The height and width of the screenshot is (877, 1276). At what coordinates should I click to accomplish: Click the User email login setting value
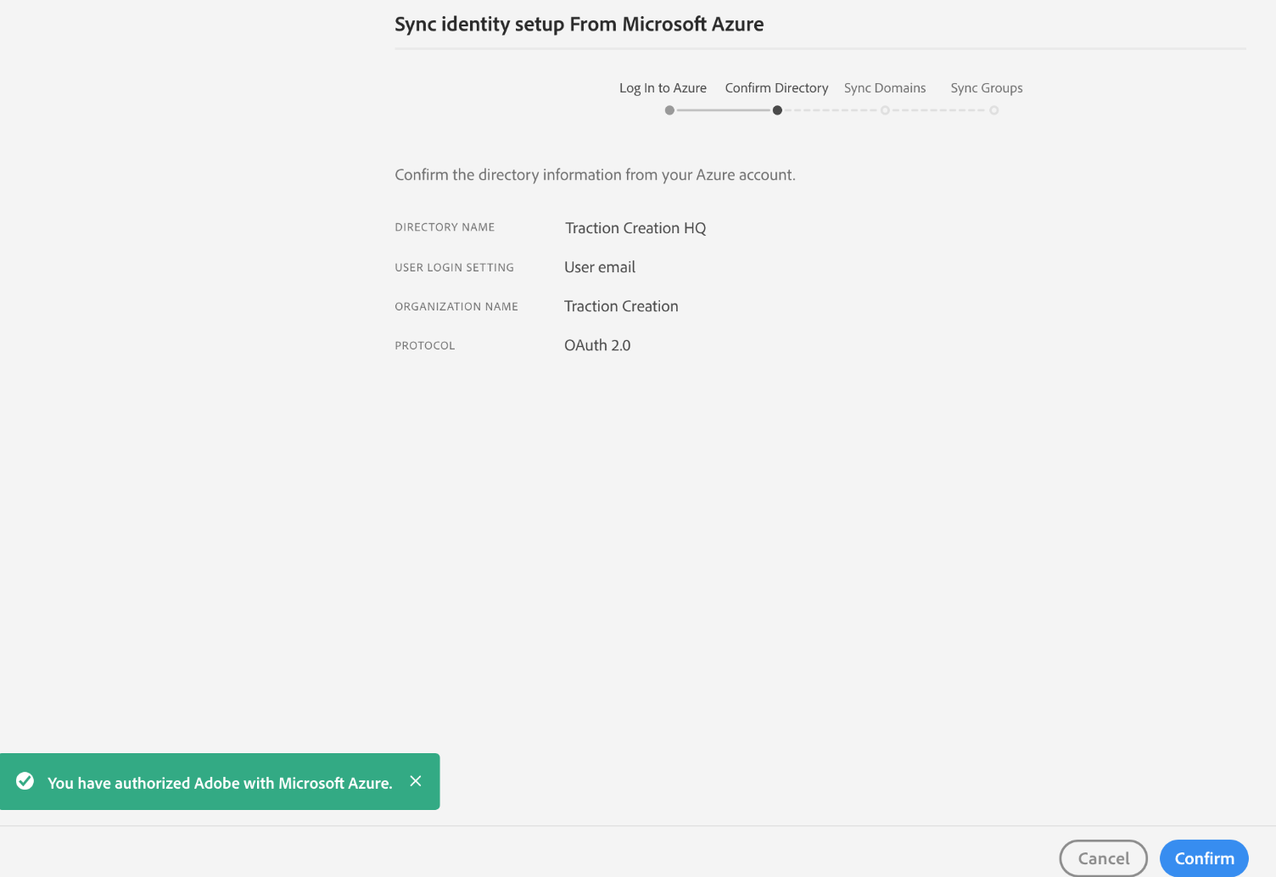tap(600, 266)
